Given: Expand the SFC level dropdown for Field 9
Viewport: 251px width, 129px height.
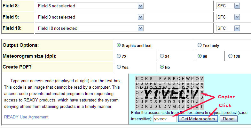Looking at the screenshot, I should click(x=228, y=17).
